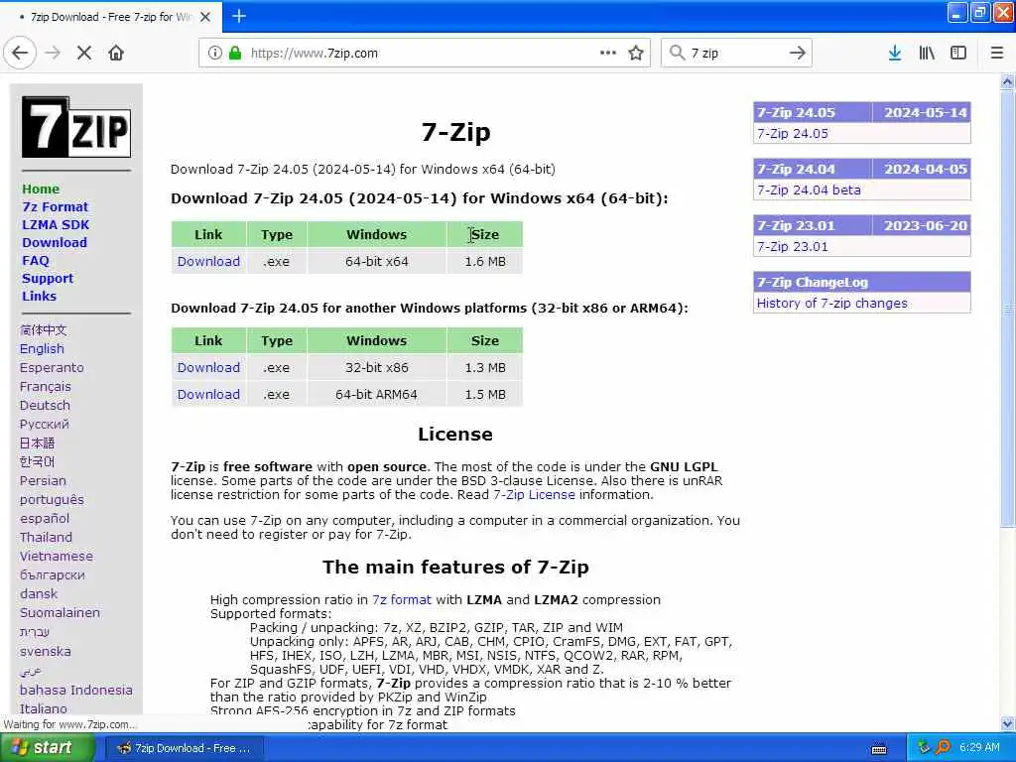Download the 64-bit ARM64 exe

(208, 394)
